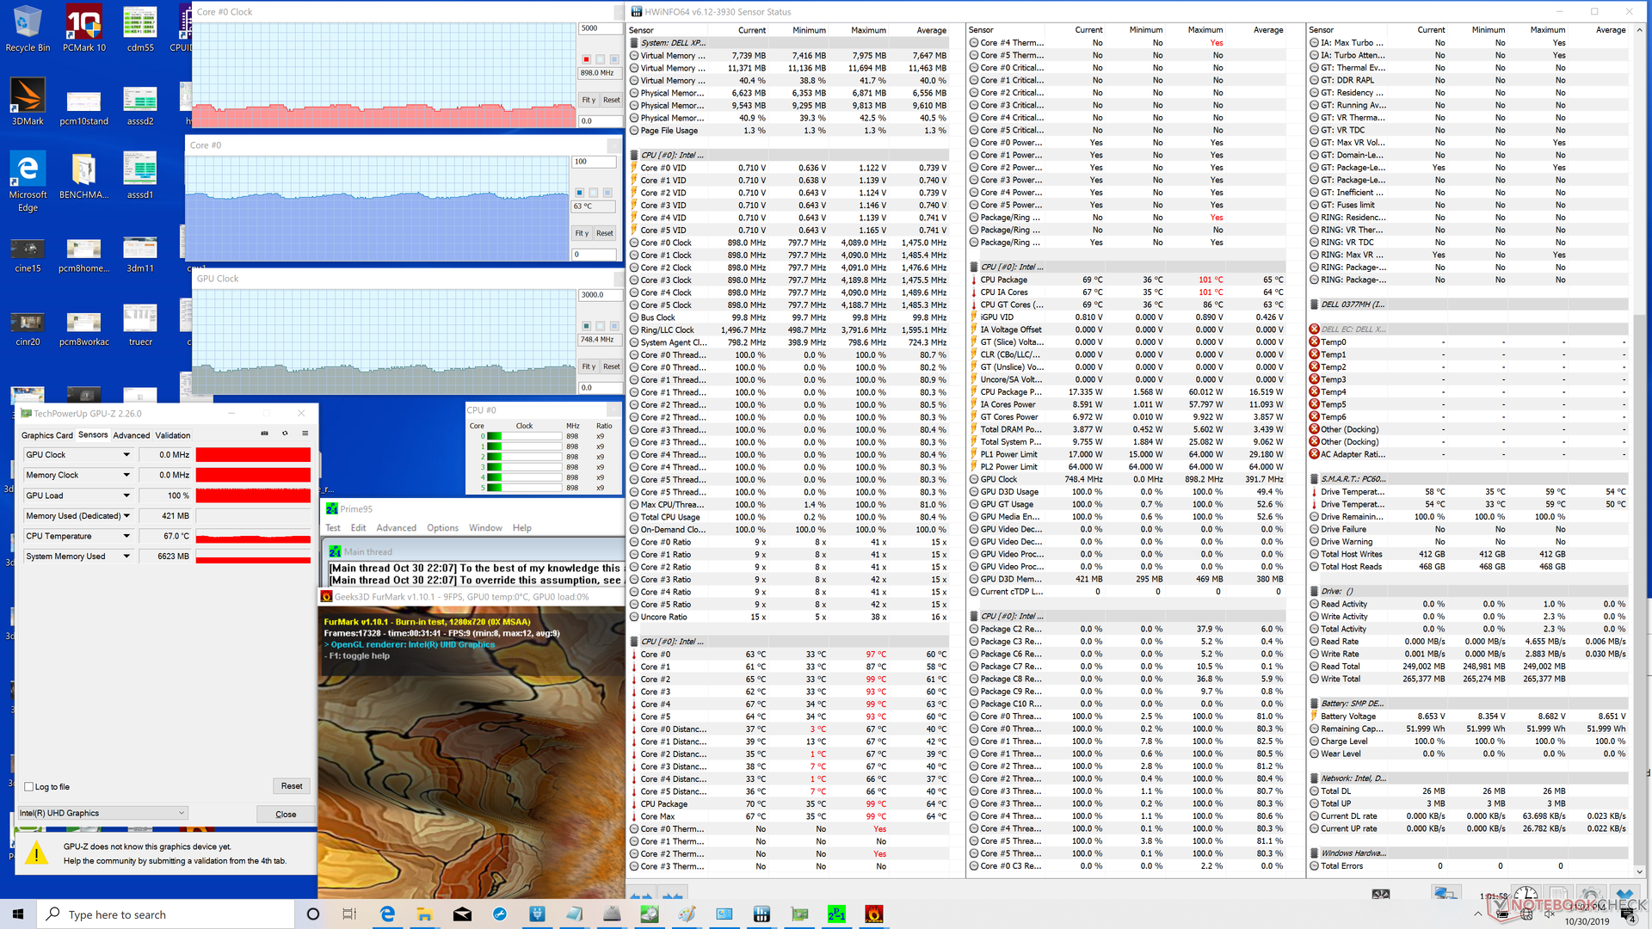Open Intel(R) UHD Graphics device selector

click(103, 813)
